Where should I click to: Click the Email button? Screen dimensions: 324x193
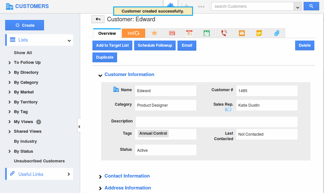(x=187, y=45)
